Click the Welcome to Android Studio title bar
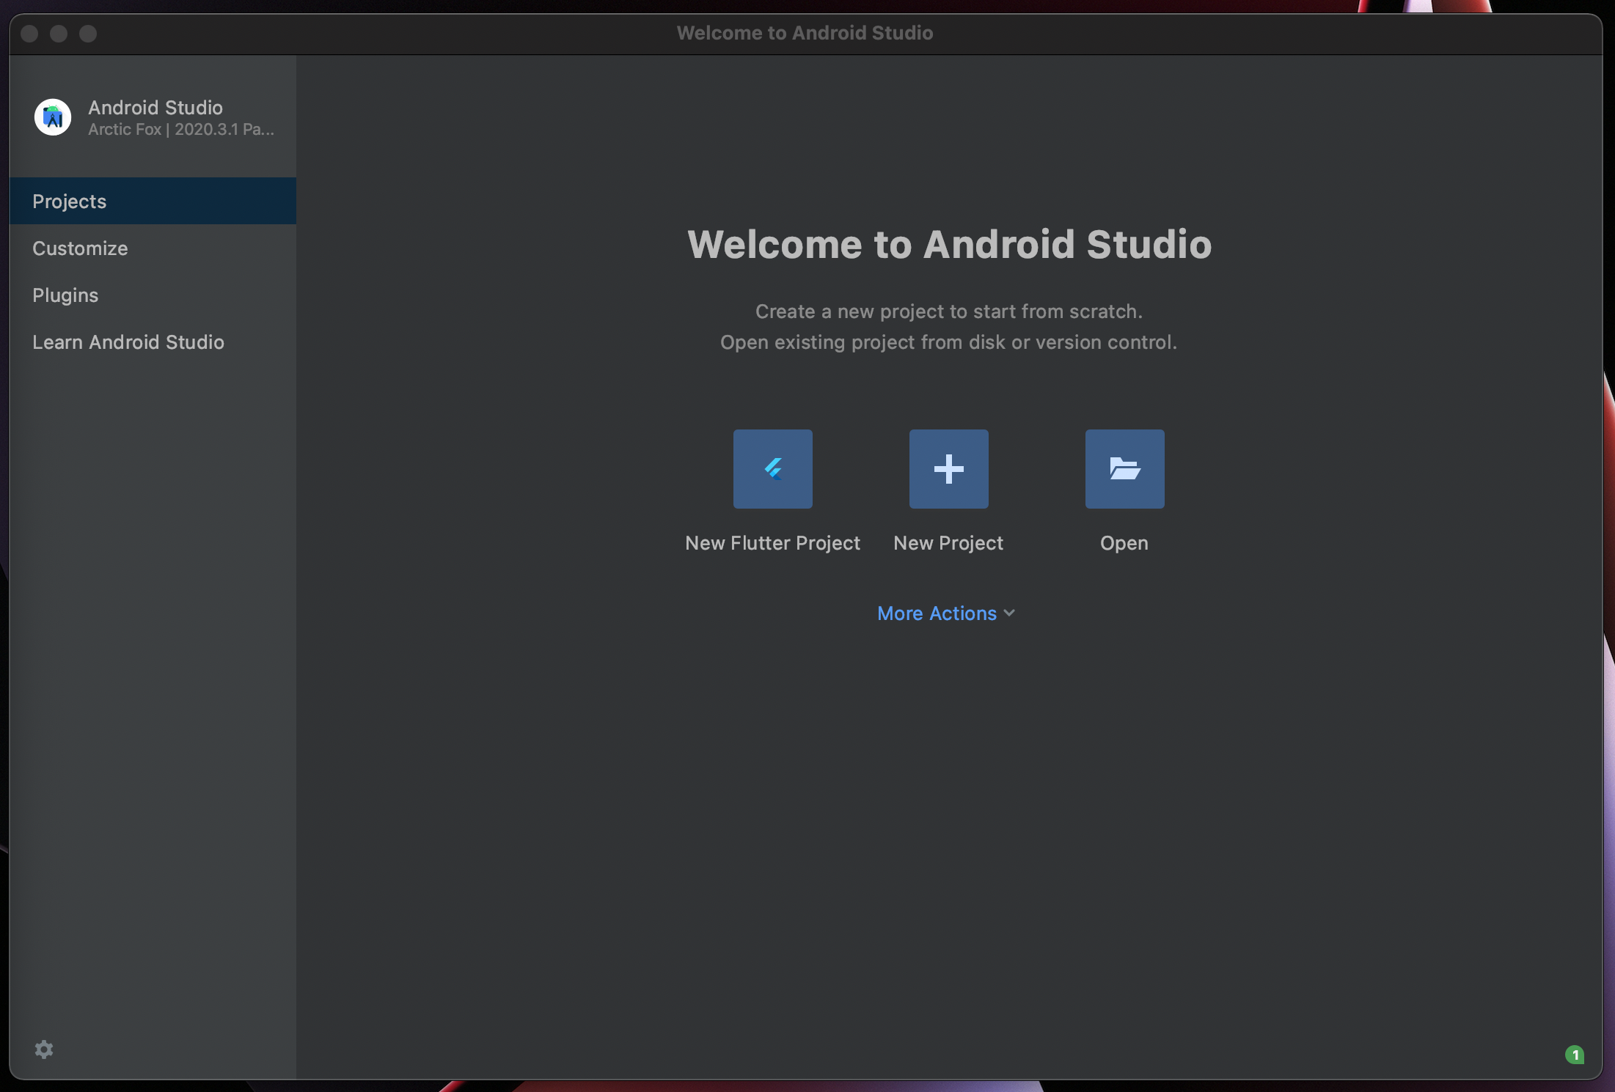 point(805,33)
